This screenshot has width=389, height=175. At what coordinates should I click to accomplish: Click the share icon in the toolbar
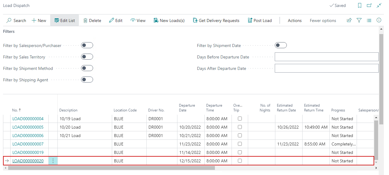(349, 20)
